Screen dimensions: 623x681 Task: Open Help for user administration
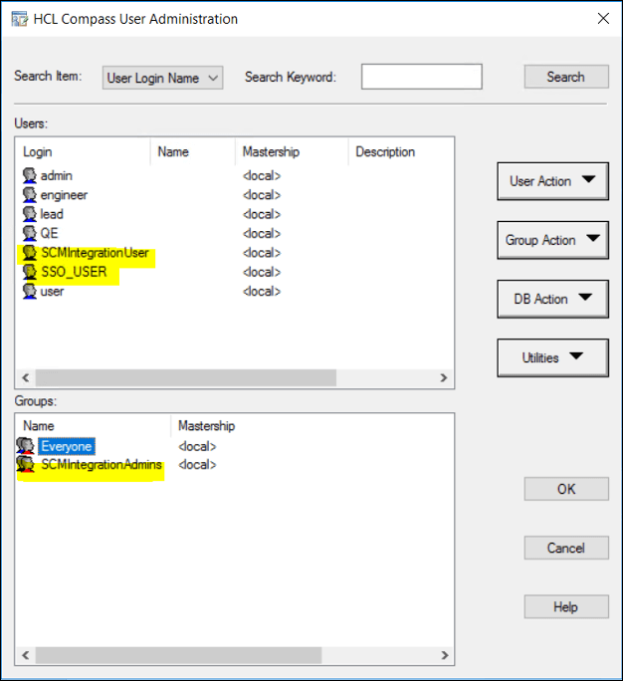click(566, 606)
